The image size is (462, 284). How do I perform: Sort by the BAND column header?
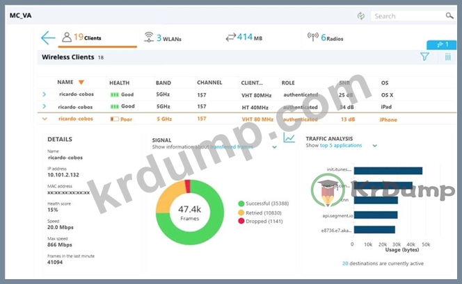(x=164, y=83)
